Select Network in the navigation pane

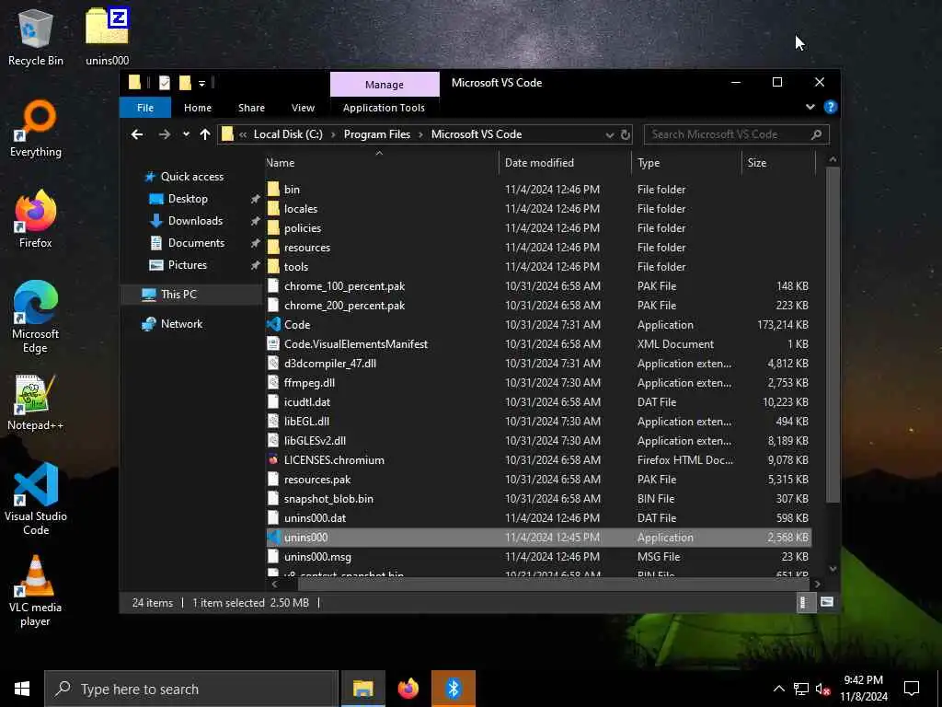click(181, 324)
